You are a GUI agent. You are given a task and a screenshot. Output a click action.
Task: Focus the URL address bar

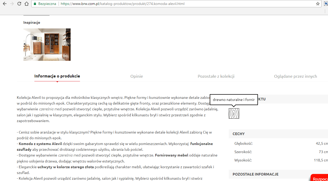click(182, 4)
